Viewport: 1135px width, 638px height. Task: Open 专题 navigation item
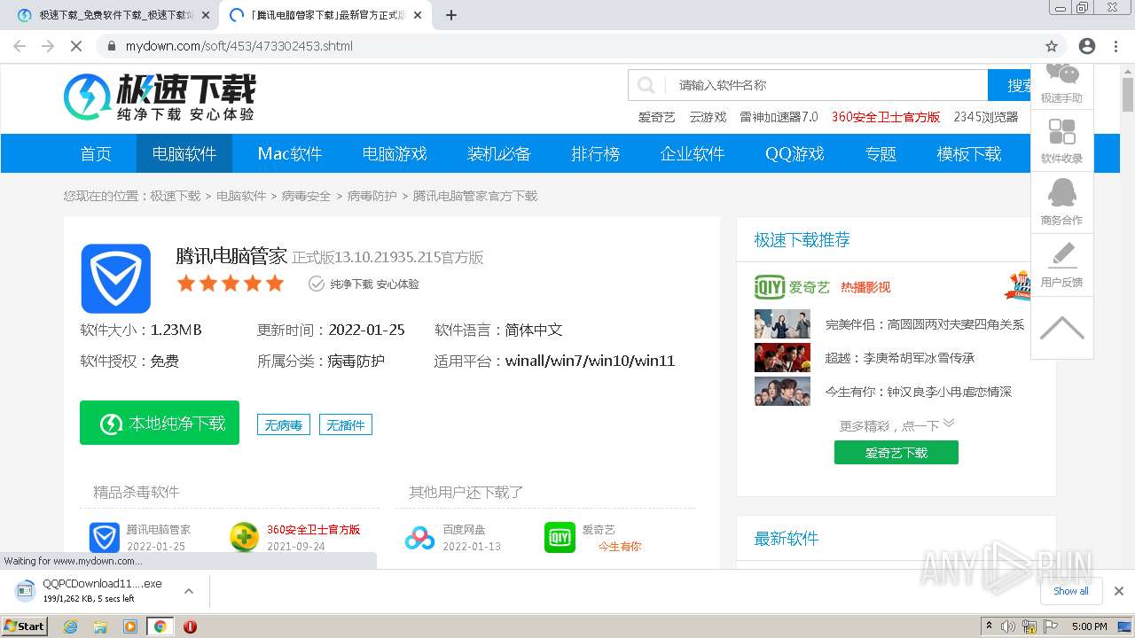881,154
